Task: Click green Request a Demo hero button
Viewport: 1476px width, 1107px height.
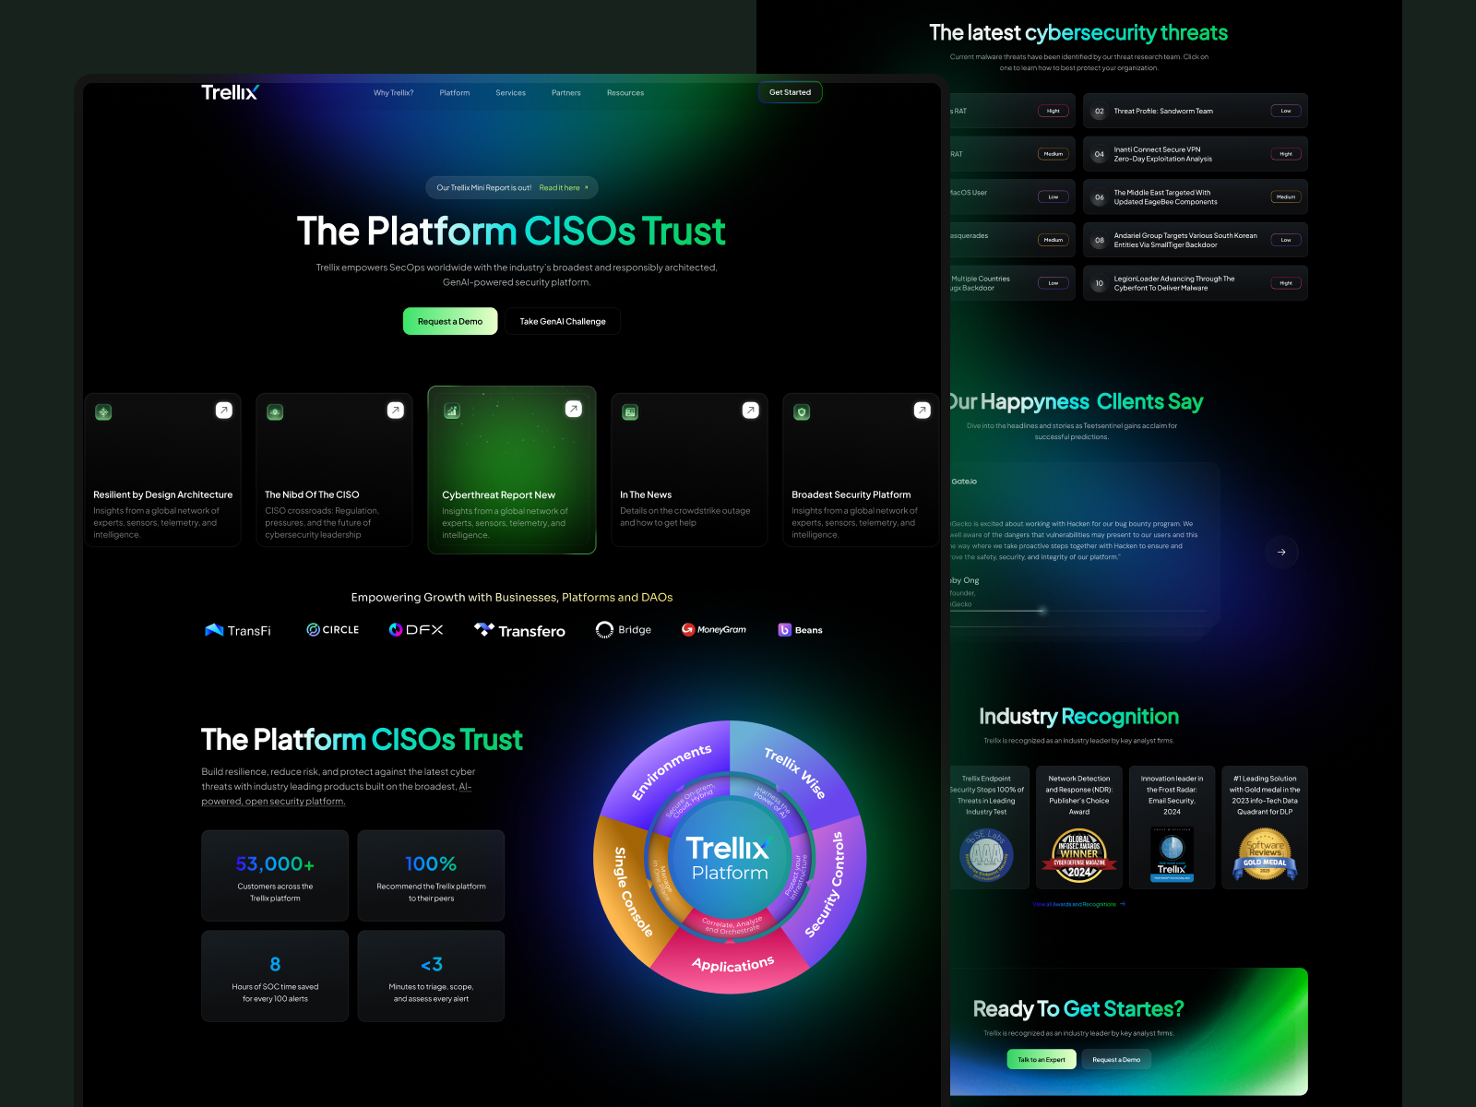Action: click(x=450, y=321)
